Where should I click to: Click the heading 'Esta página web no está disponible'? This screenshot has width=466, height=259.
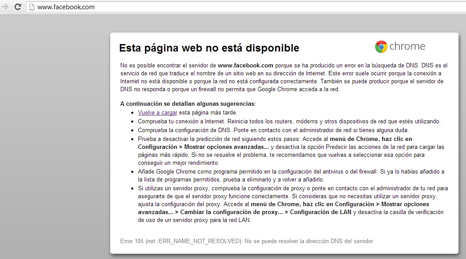[209, 48]
